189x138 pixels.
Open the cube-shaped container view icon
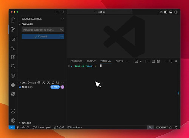tap(13, 76)
